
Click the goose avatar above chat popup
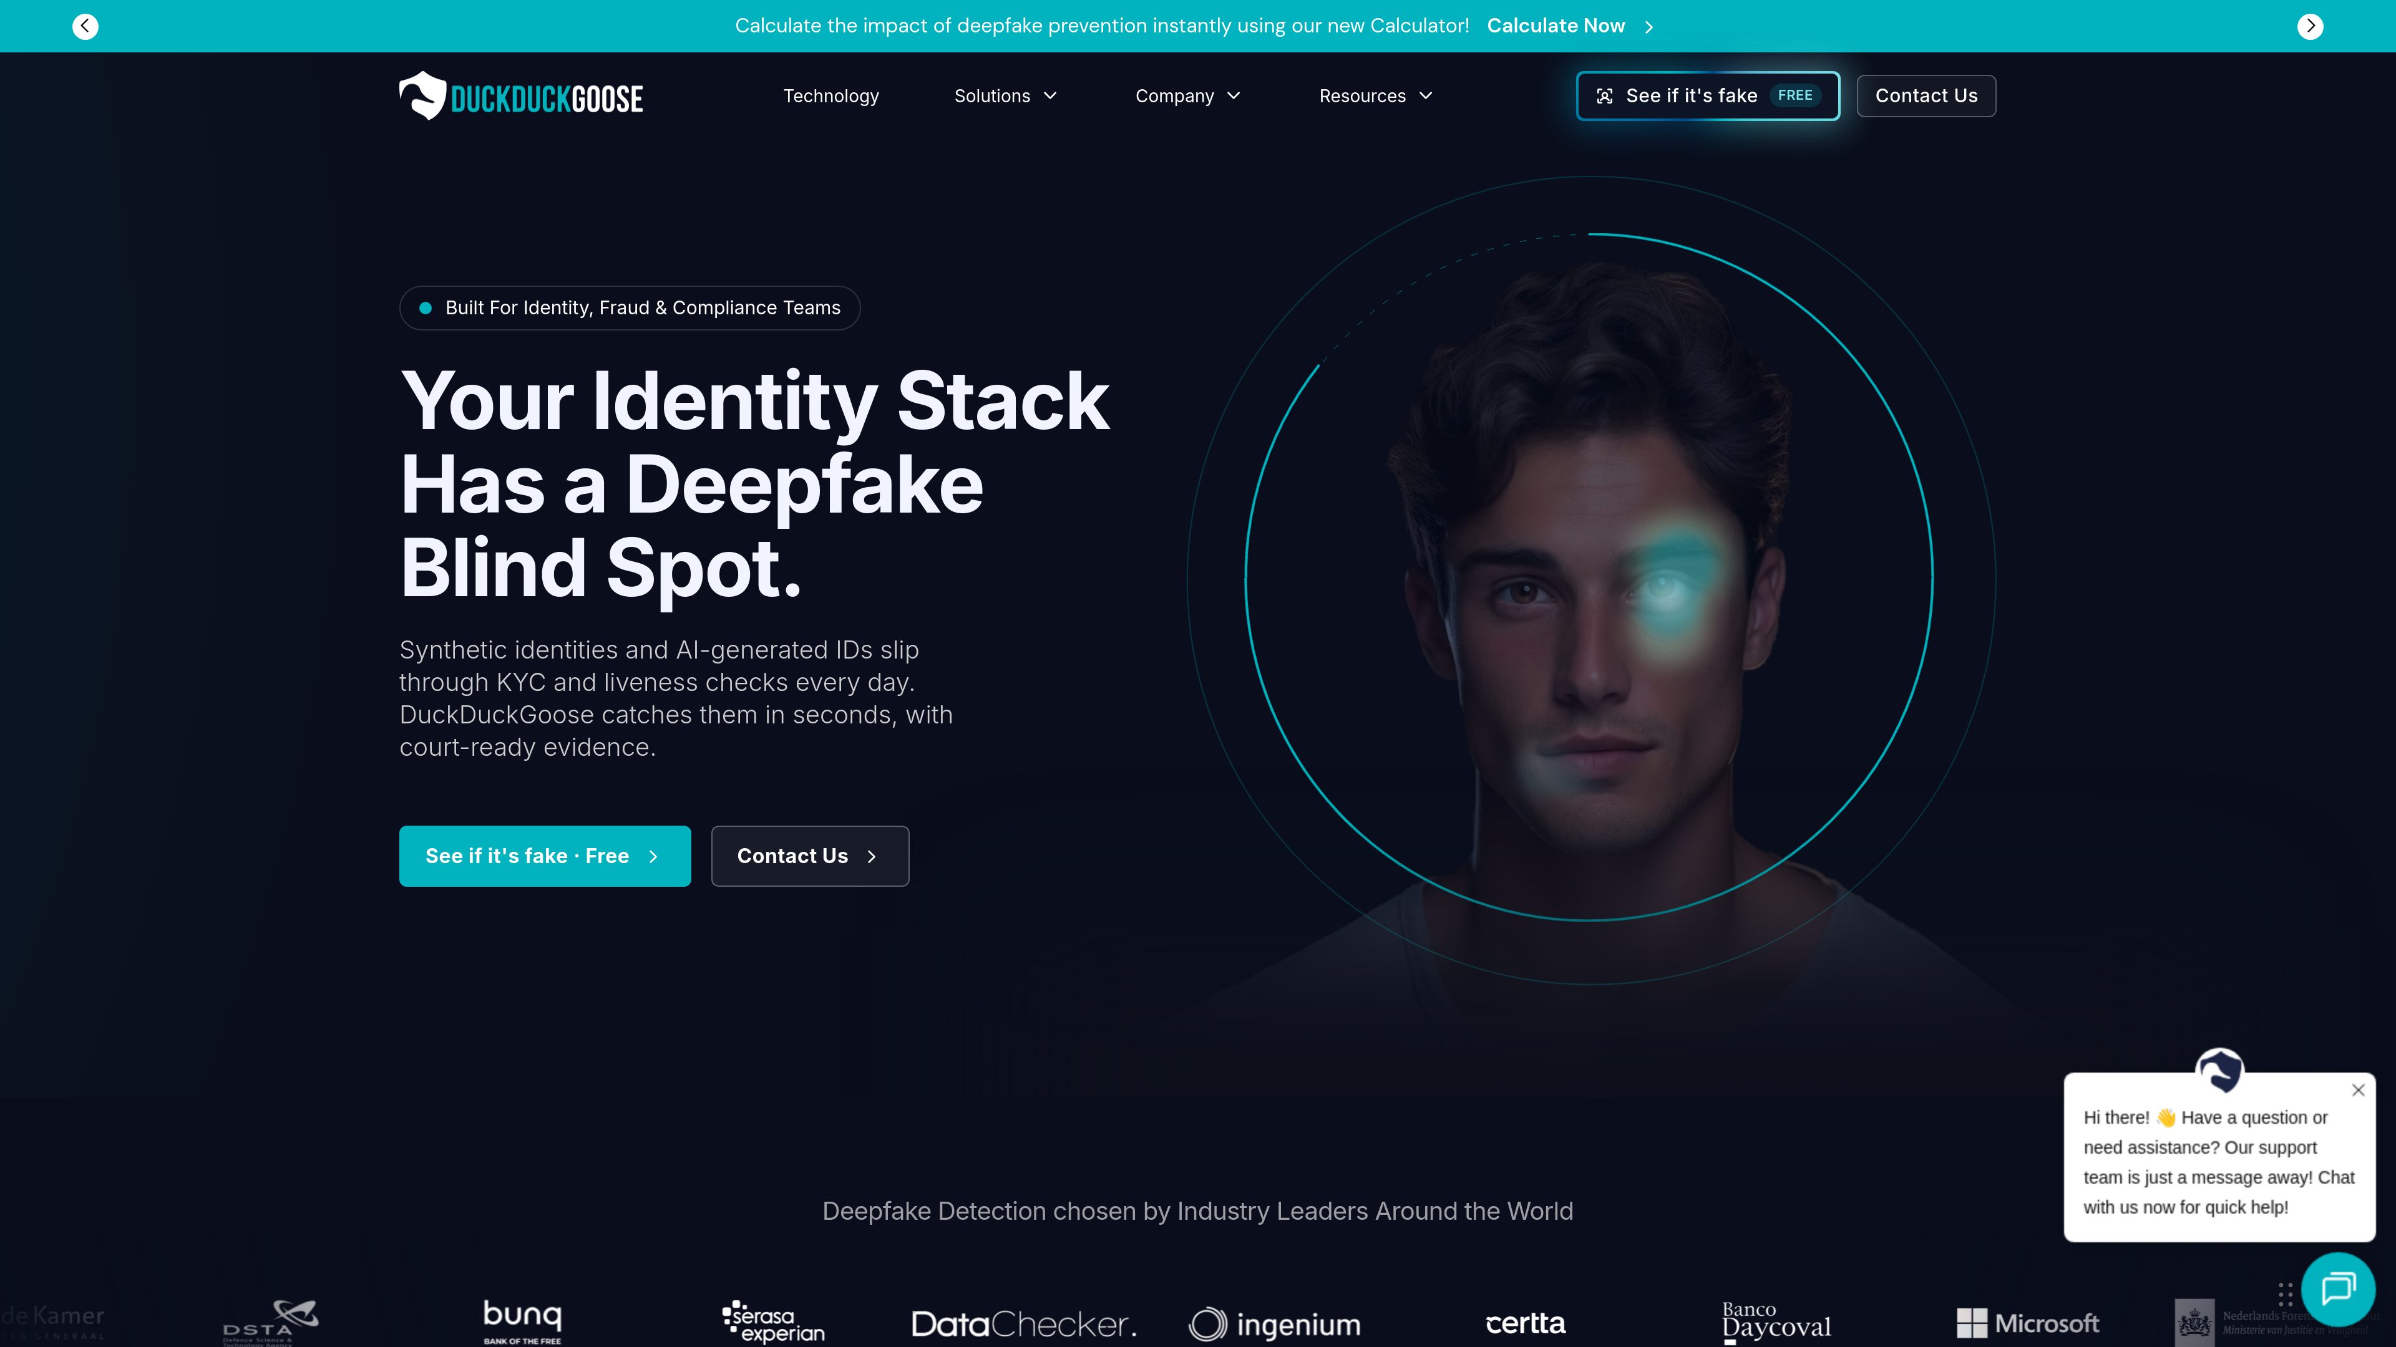click(x=2219, y=1072)
